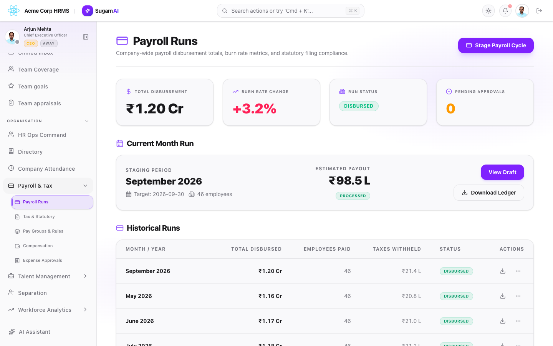Viewport: 553px width, 346px height.
Task: Click the Month / Year column header
Action: coord(146,249)
